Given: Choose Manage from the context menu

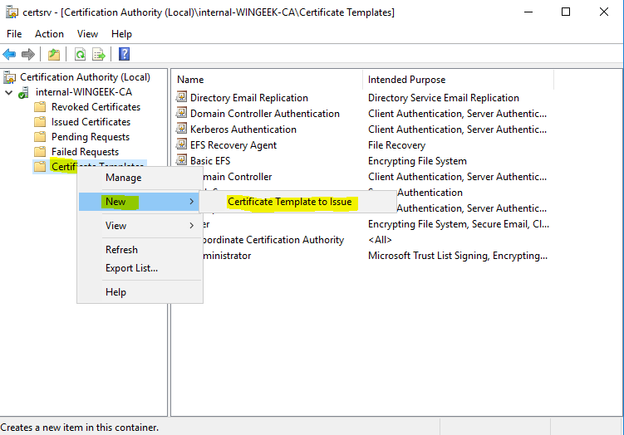Looking at the screenshot, I should click(123, 178).
